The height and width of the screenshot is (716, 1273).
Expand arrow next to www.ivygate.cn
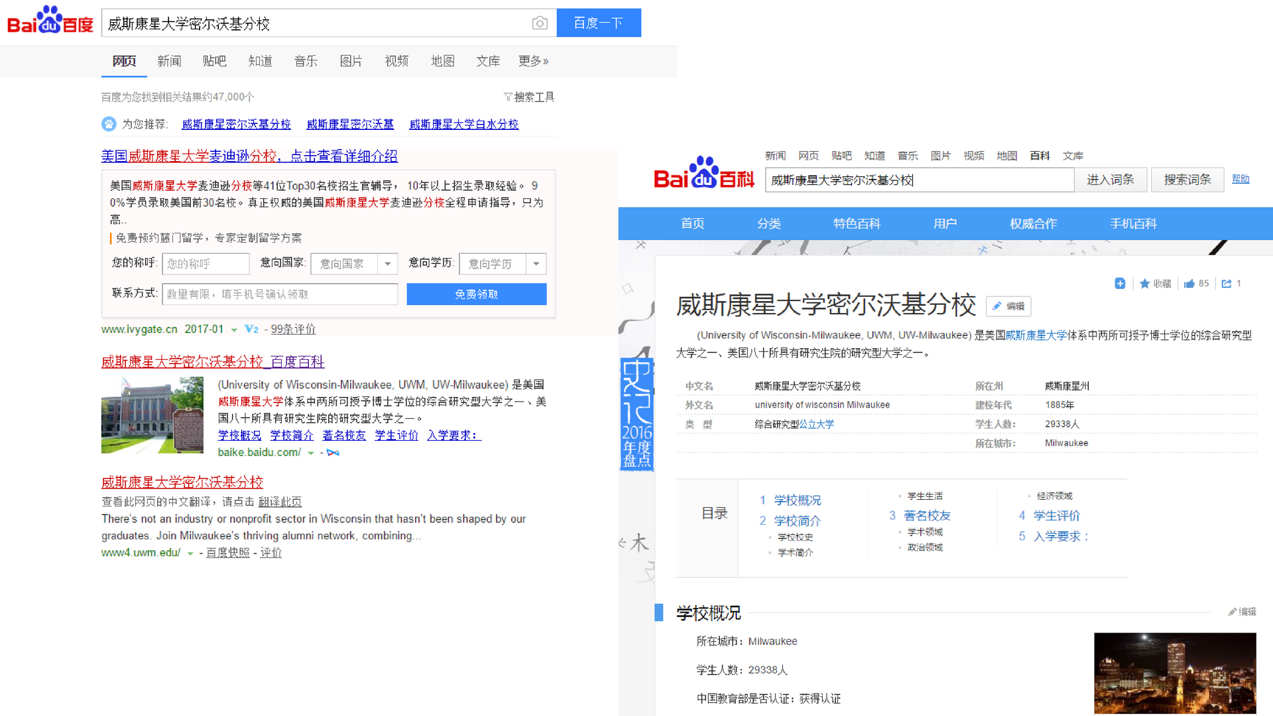[234, 330]
